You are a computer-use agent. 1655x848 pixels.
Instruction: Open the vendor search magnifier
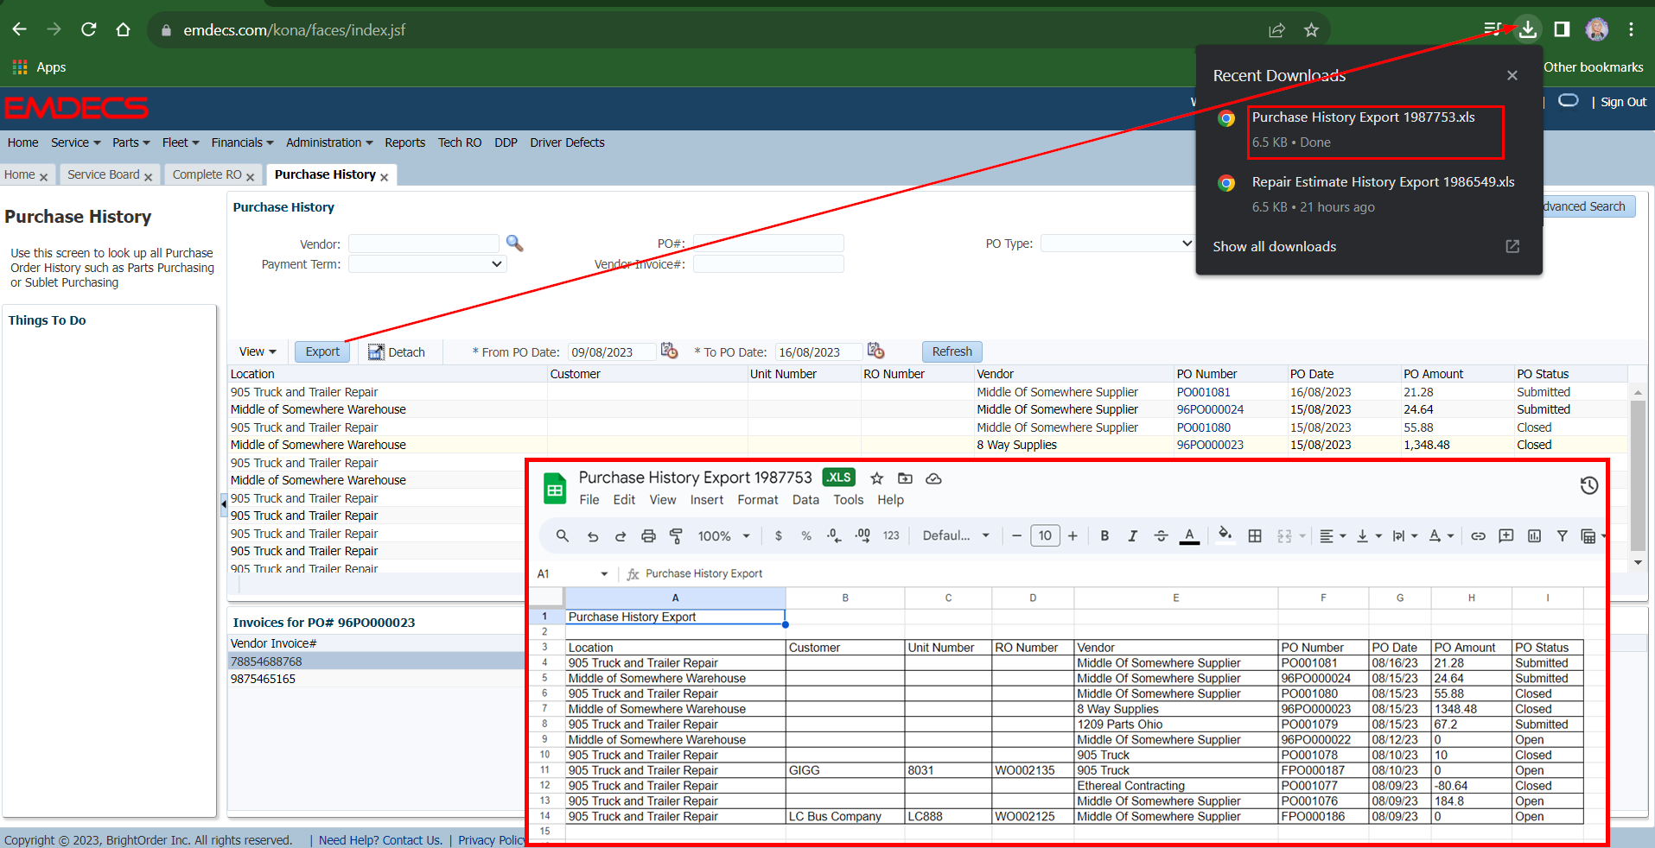pyautogui.click(x=515, y=244)
